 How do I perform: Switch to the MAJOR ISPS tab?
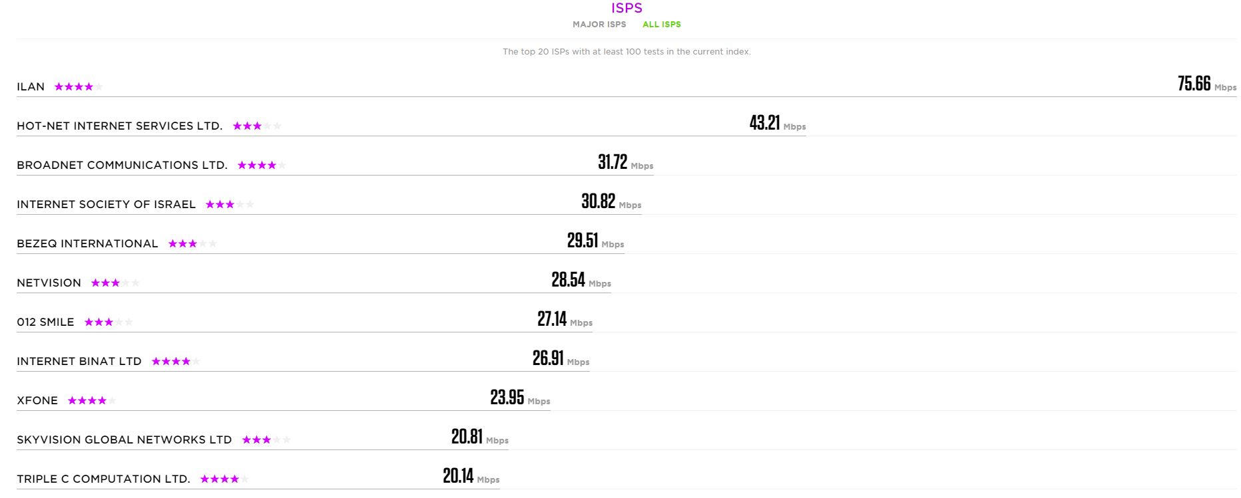coord(599,25)
